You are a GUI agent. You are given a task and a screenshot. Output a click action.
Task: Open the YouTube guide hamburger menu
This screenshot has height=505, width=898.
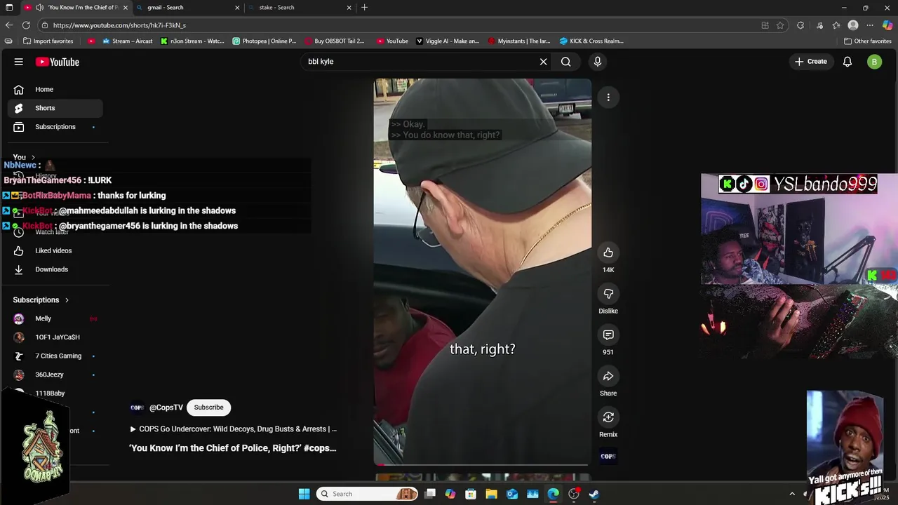click(x=19, y=62)
